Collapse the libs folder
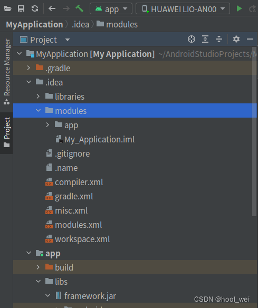Viewport: 258px width, 308px height. [x=39, y=282]
